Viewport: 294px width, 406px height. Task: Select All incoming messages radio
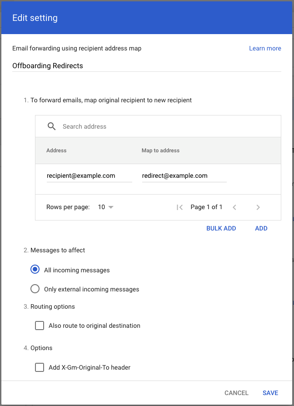click(x=35, y=270)
